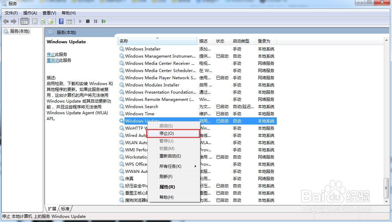This screenshot has height=222, width=392.
Task: Click the Back arrow toolbar icon
Action: click(x=6, y=22)
